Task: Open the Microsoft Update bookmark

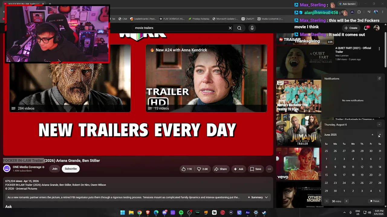Action: tap(225, 19)
